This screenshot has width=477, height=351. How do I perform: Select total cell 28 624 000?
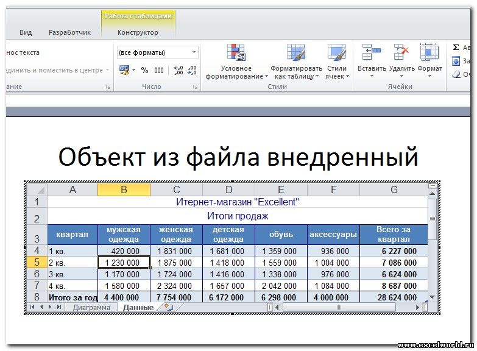394,297
